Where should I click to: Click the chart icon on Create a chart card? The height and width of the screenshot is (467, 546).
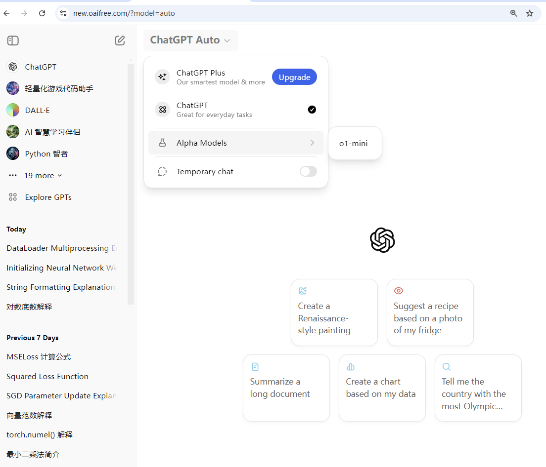point(351,367)
